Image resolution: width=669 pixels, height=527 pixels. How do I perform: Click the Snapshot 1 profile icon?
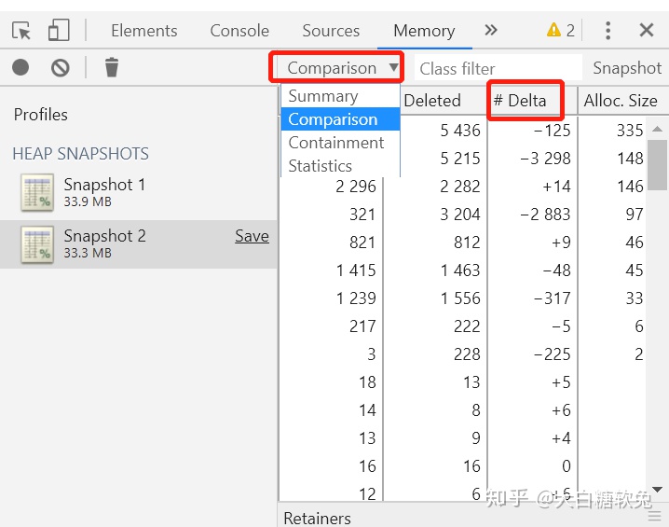tap(37, 192)
